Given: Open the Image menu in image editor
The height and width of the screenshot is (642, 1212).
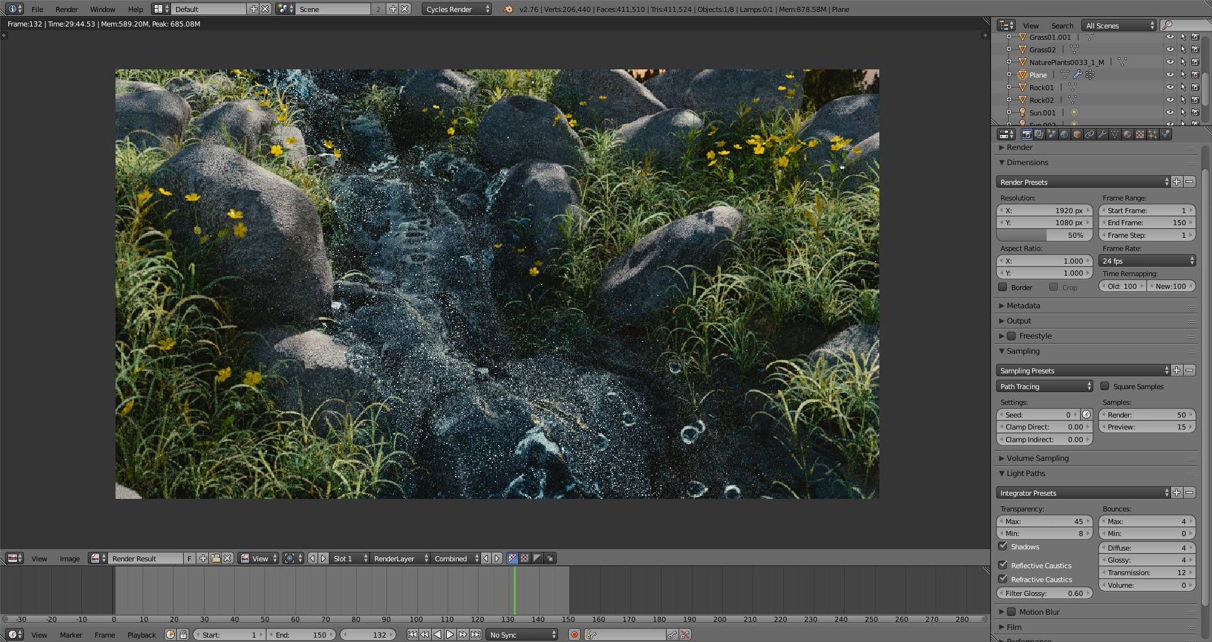Looking at the screenshot, I should tap(69, 559).
